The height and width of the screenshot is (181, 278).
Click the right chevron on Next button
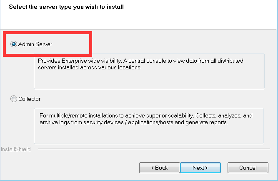tap(206, 168)
